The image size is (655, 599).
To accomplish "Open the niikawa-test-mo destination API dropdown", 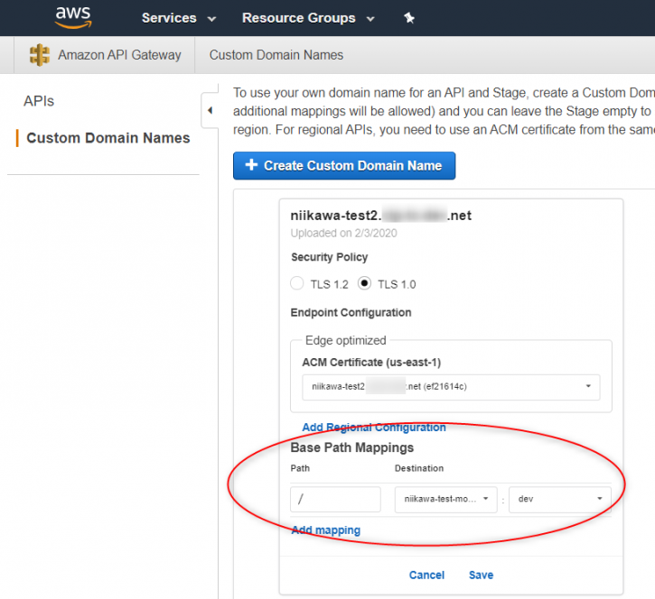I will coord(445,499).
